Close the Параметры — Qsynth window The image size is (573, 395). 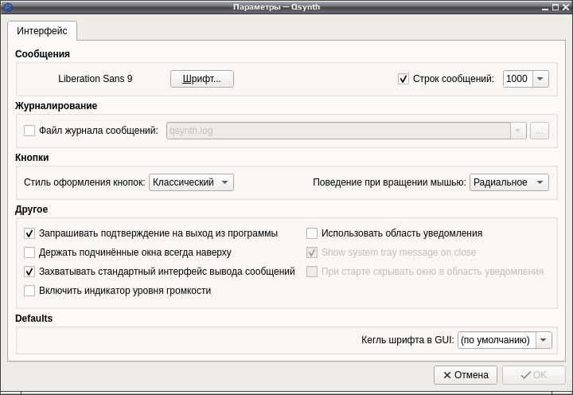(566, 7)
